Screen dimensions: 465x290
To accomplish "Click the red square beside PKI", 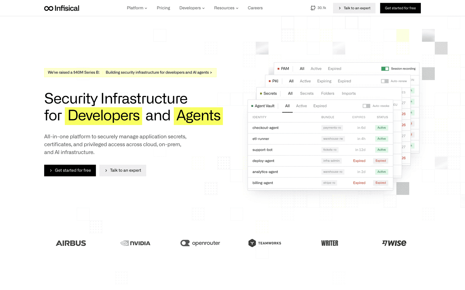I will point(270,81).
